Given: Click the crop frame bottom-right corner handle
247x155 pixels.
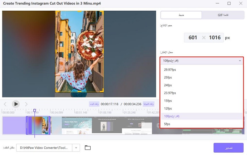Looking at the screenshot, I should (102, 90).
